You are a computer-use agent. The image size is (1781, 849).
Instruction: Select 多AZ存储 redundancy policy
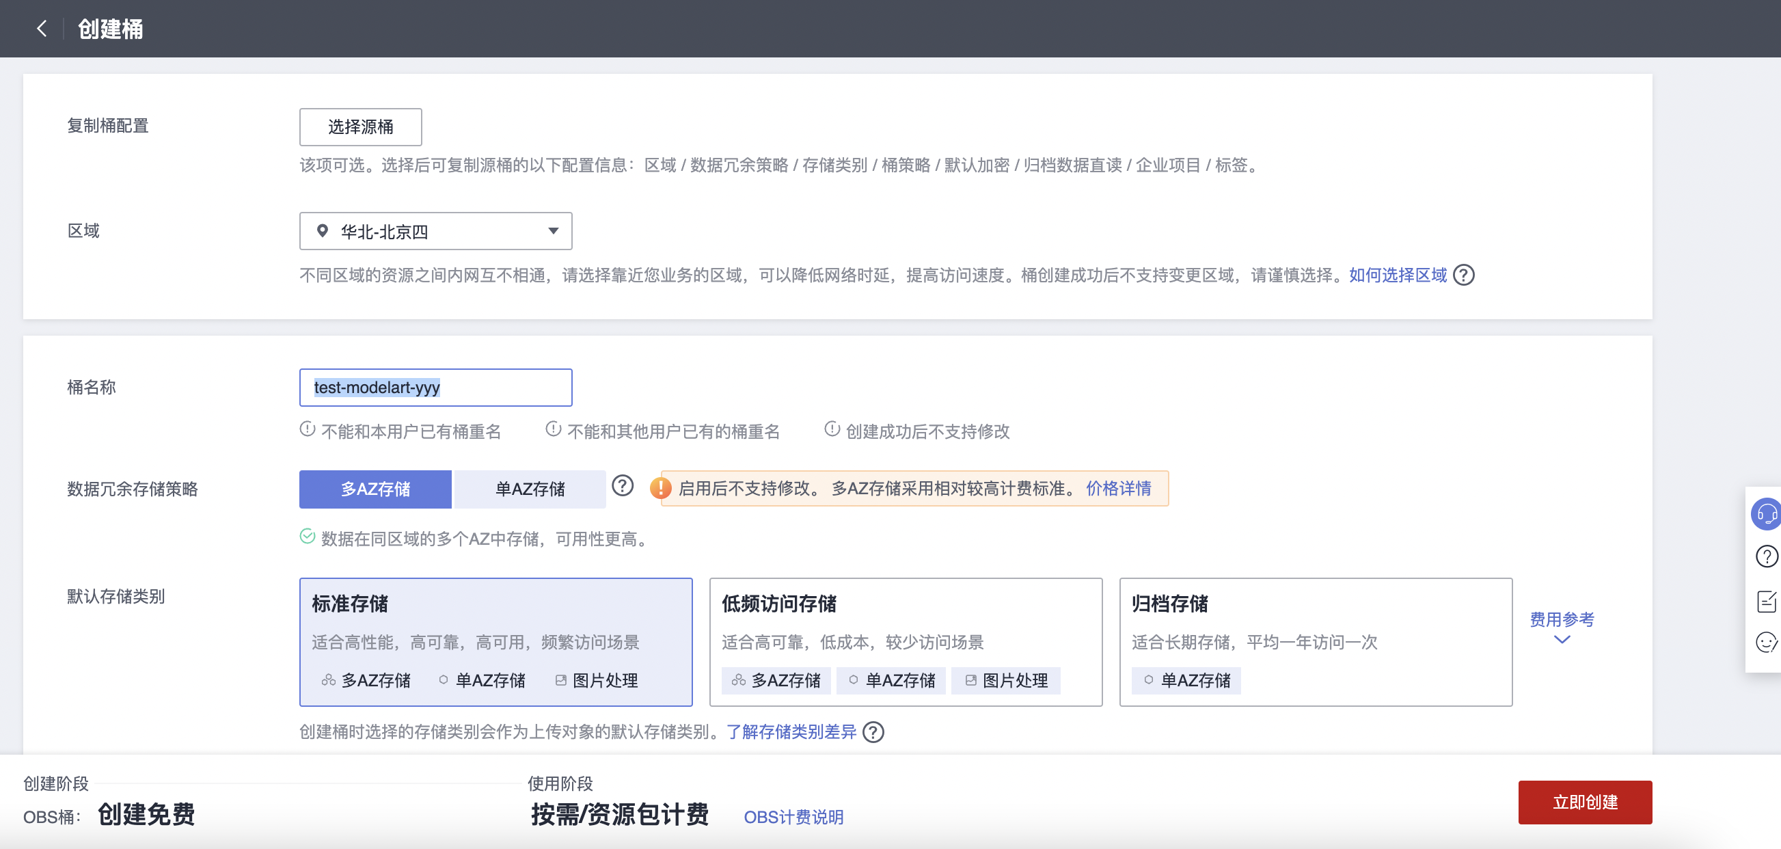coord(375,489)
